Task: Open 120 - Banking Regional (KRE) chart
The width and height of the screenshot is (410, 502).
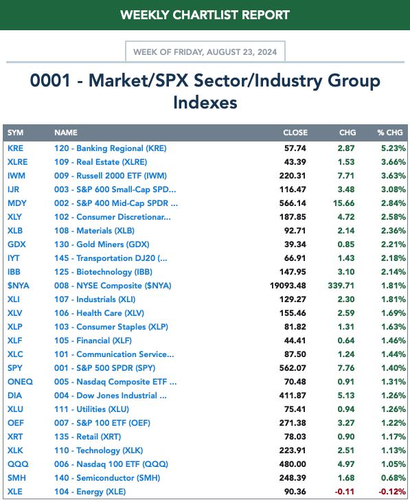Action: 111,148
